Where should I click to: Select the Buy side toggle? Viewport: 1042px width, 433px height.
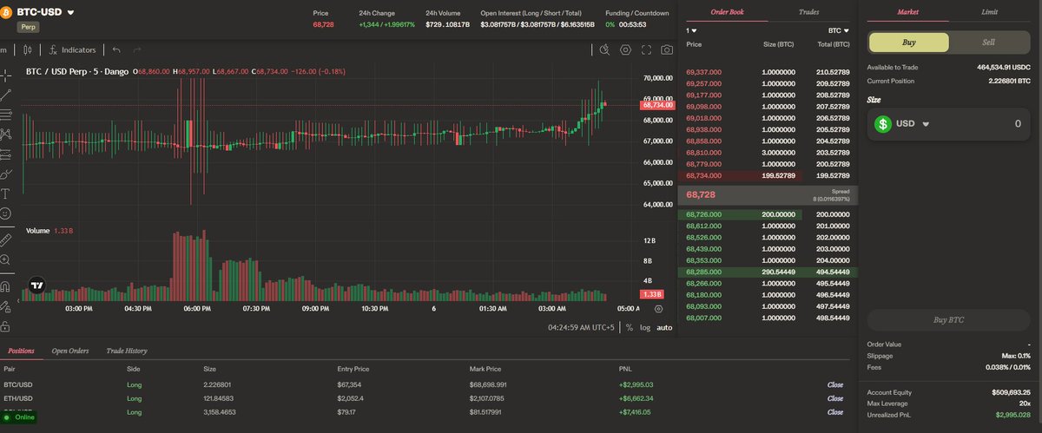point(908,43)
